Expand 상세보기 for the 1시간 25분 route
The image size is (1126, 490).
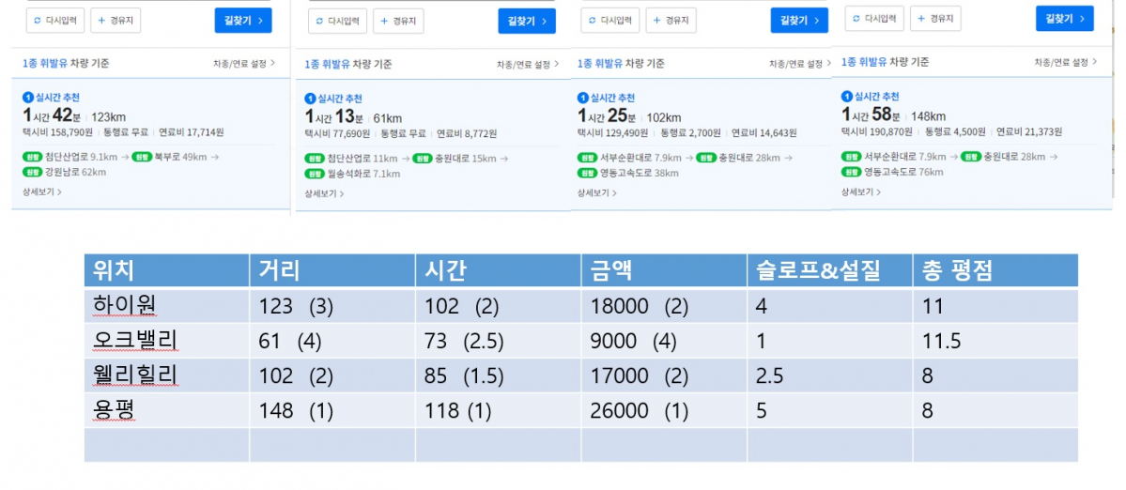click(596, 193)
